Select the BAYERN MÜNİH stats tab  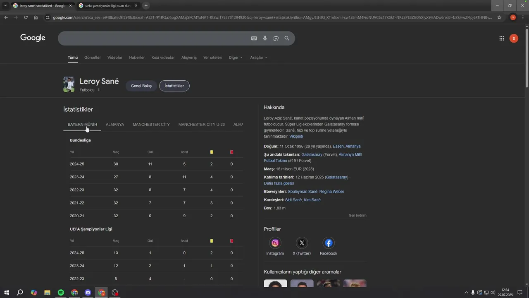[82, 125]
